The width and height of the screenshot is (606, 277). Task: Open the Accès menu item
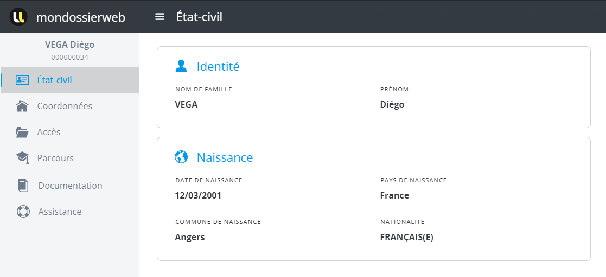point(49,132)
